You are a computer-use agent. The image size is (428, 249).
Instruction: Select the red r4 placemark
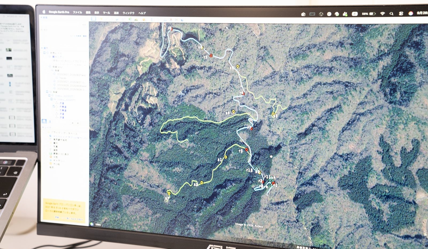[243, 93]
